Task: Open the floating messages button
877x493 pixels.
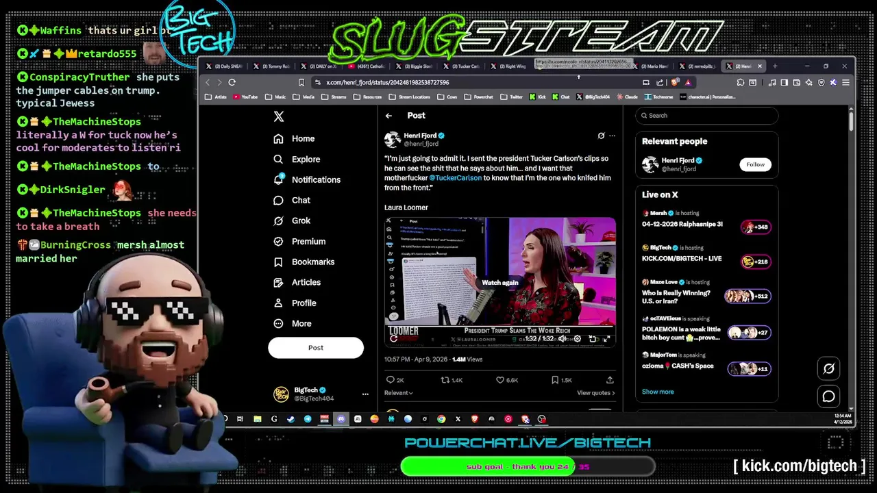Action: [x=828, y=396]
